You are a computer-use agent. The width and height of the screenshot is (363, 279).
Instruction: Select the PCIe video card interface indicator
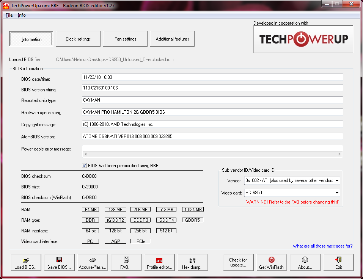tap(140, 241)
